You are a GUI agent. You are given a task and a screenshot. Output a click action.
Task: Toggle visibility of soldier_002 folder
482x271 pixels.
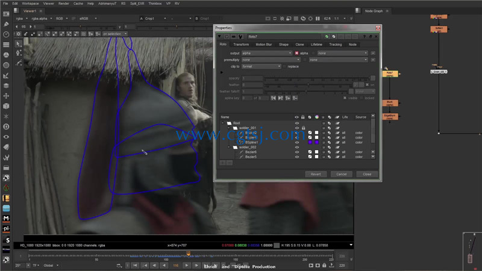297,147
